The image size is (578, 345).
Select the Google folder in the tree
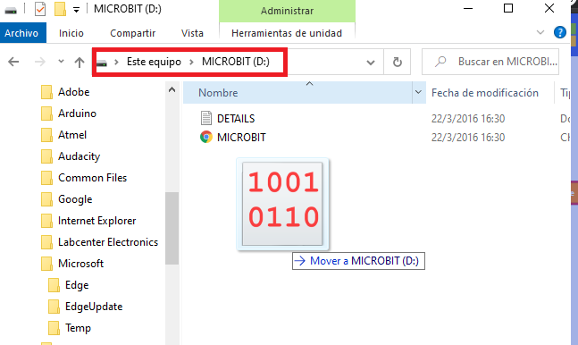75,199
